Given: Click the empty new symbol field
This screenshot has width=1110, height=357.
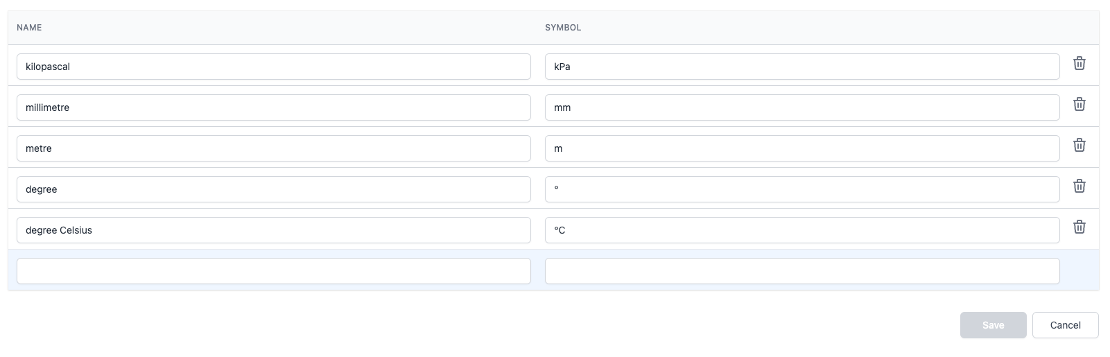Looking at the screenshot, I should 801,271.
